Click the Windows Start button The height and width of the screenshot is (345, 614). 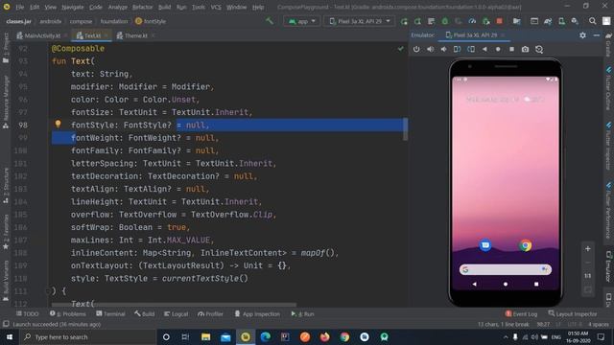click(10, 336)
